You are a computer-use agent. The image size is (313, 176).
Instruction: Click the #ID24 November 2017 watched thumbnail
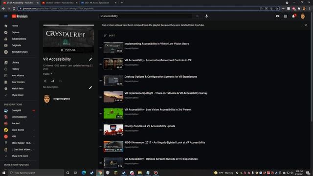click(x=113, y=146)
